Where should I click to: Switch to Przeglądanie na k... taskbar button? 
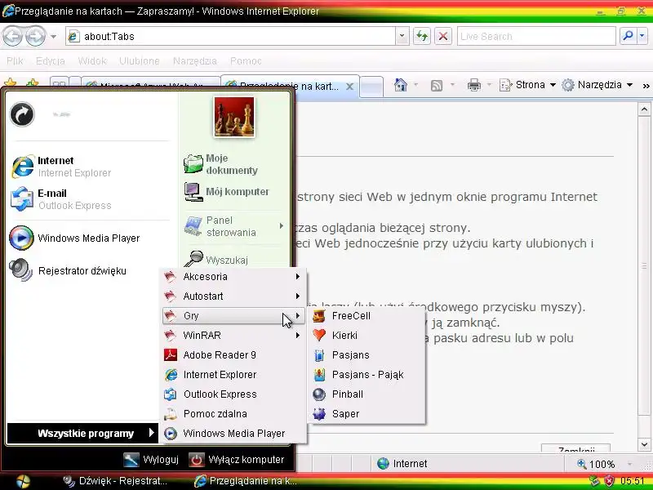246,481
